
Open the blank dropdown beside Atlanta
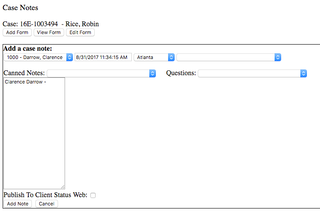[x=228, y=57]
